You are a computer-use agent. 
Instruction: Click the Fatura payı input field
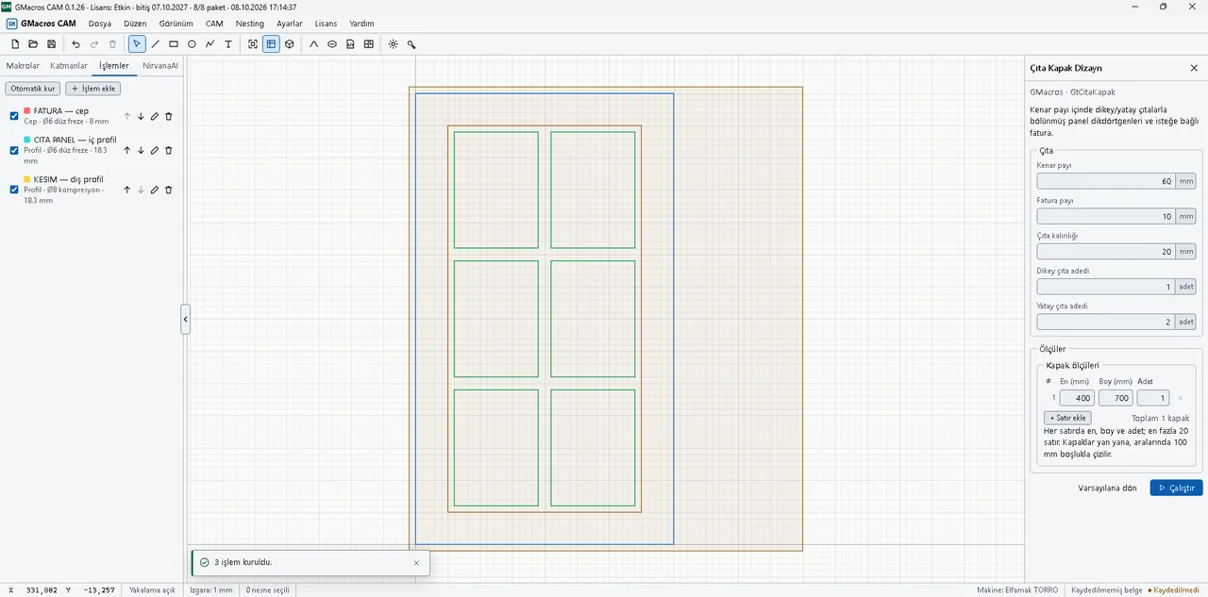tap(1105, 216)
